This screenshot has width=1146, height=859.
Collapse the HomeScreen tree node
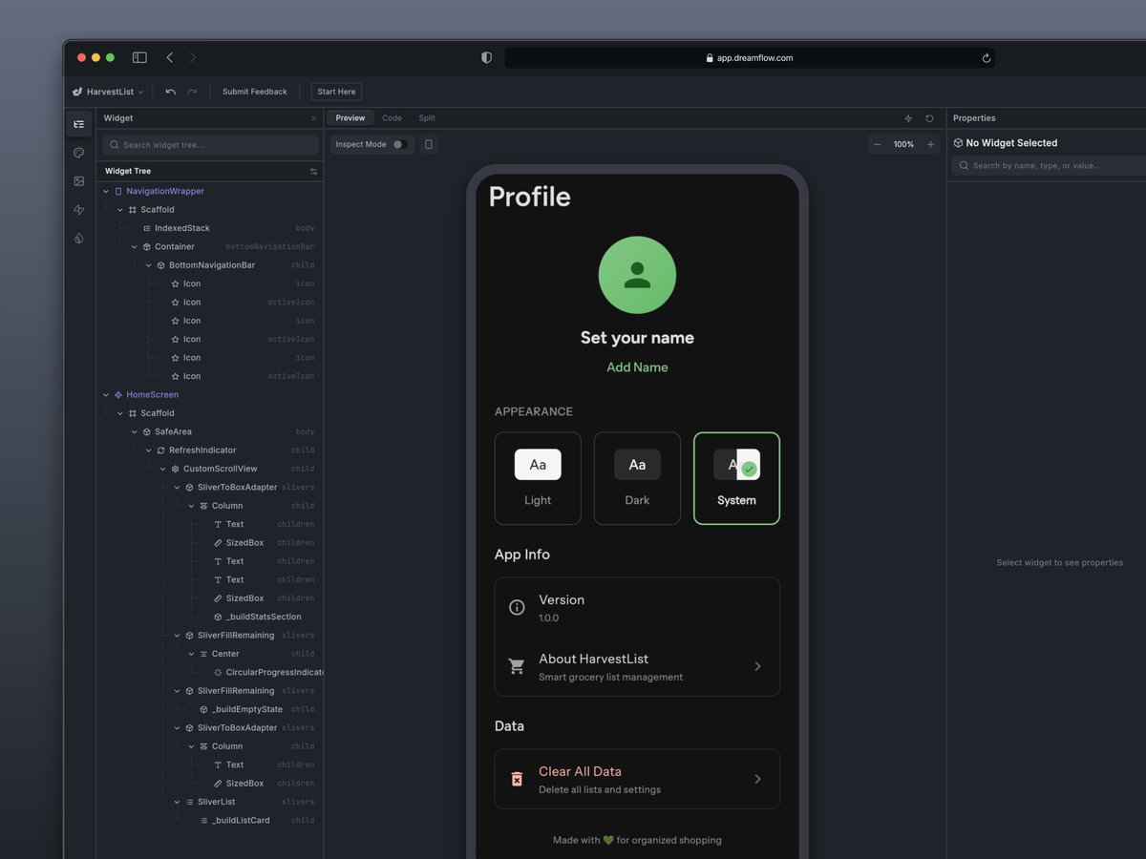pyautogui.click(x=106, y=394)
